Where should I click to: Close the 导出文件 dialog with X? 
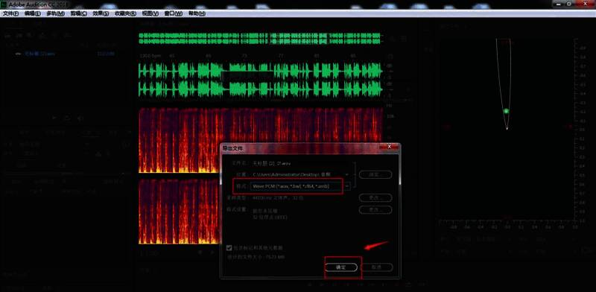(389, 147)
